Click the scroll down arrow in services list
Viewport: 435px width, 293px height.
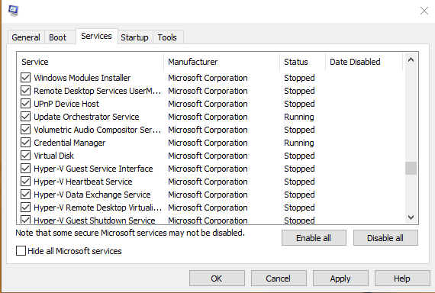[x=411, y=217]
